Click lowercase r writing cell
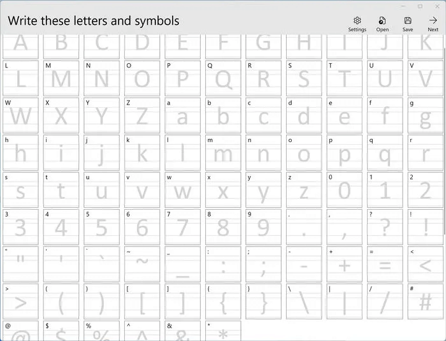 425,152
